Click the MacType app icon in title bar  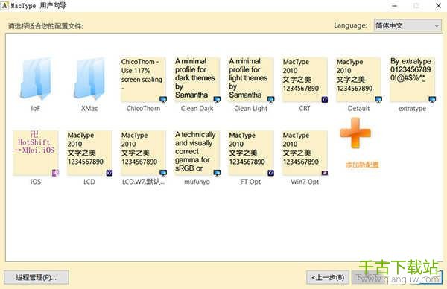[x=4, y=5]
